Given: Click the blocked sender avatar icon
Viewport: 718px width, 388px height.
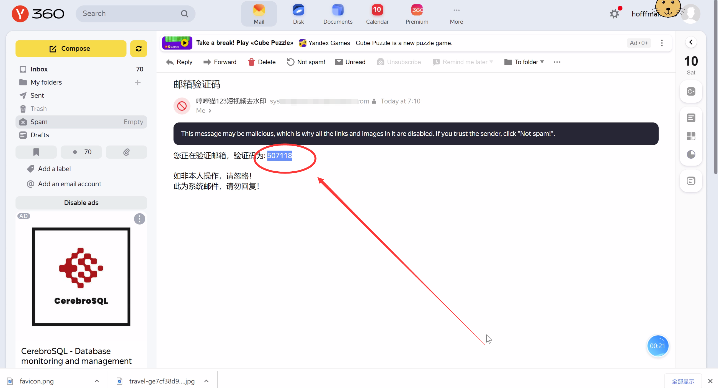Looking at the screenshot, I should (x=182, y=106).
